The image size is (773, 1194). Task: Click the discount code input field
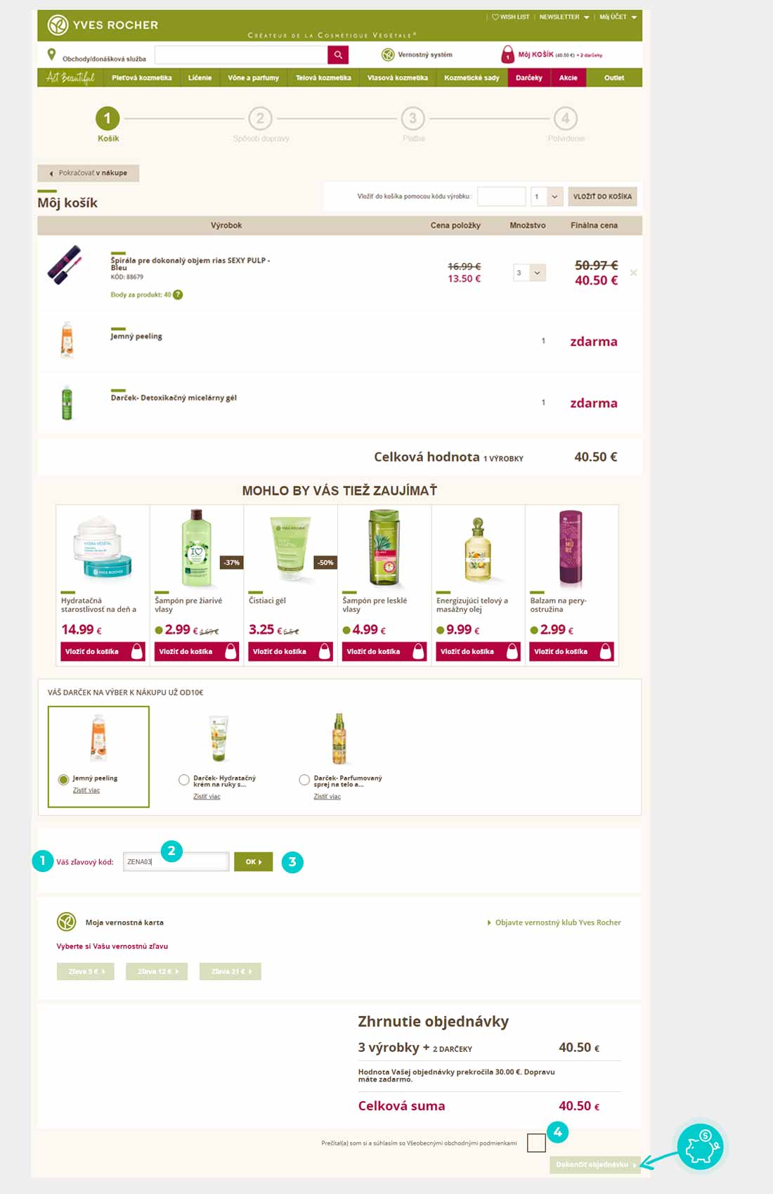(x=176, y=861)
